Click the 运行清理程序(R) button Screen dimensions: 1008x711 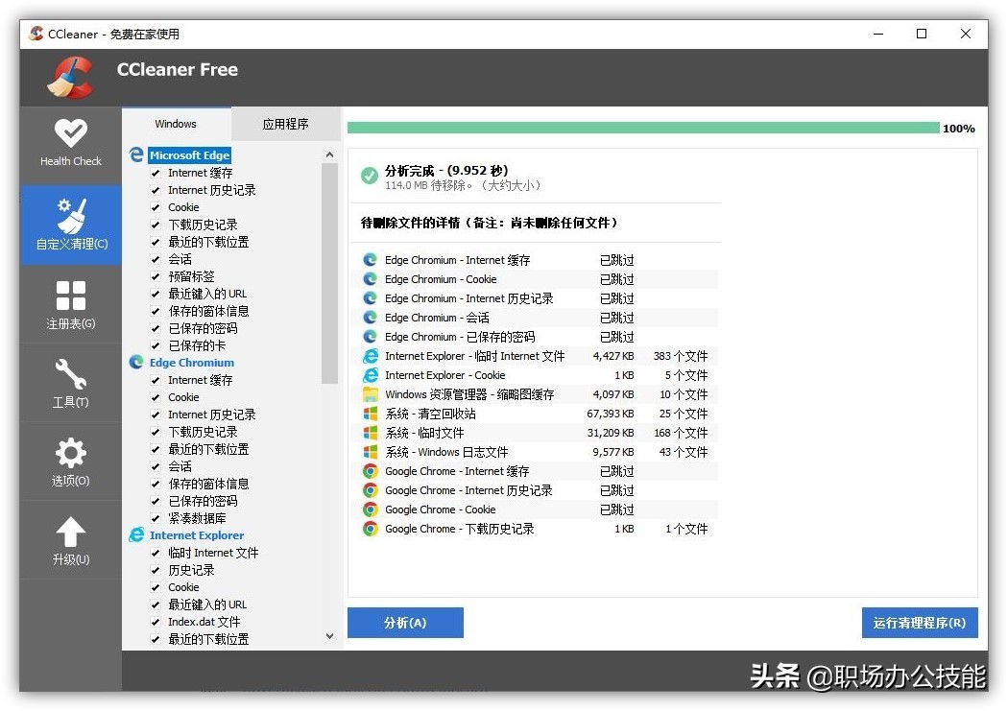(x=919, y=623)
